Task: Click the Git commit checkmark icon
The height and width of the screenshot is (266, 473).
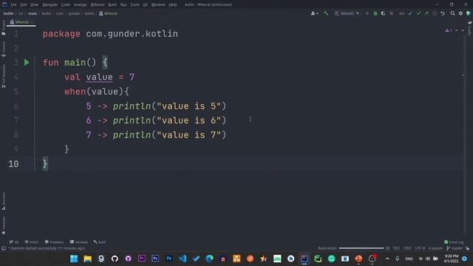Action: (x=418, y=13)
